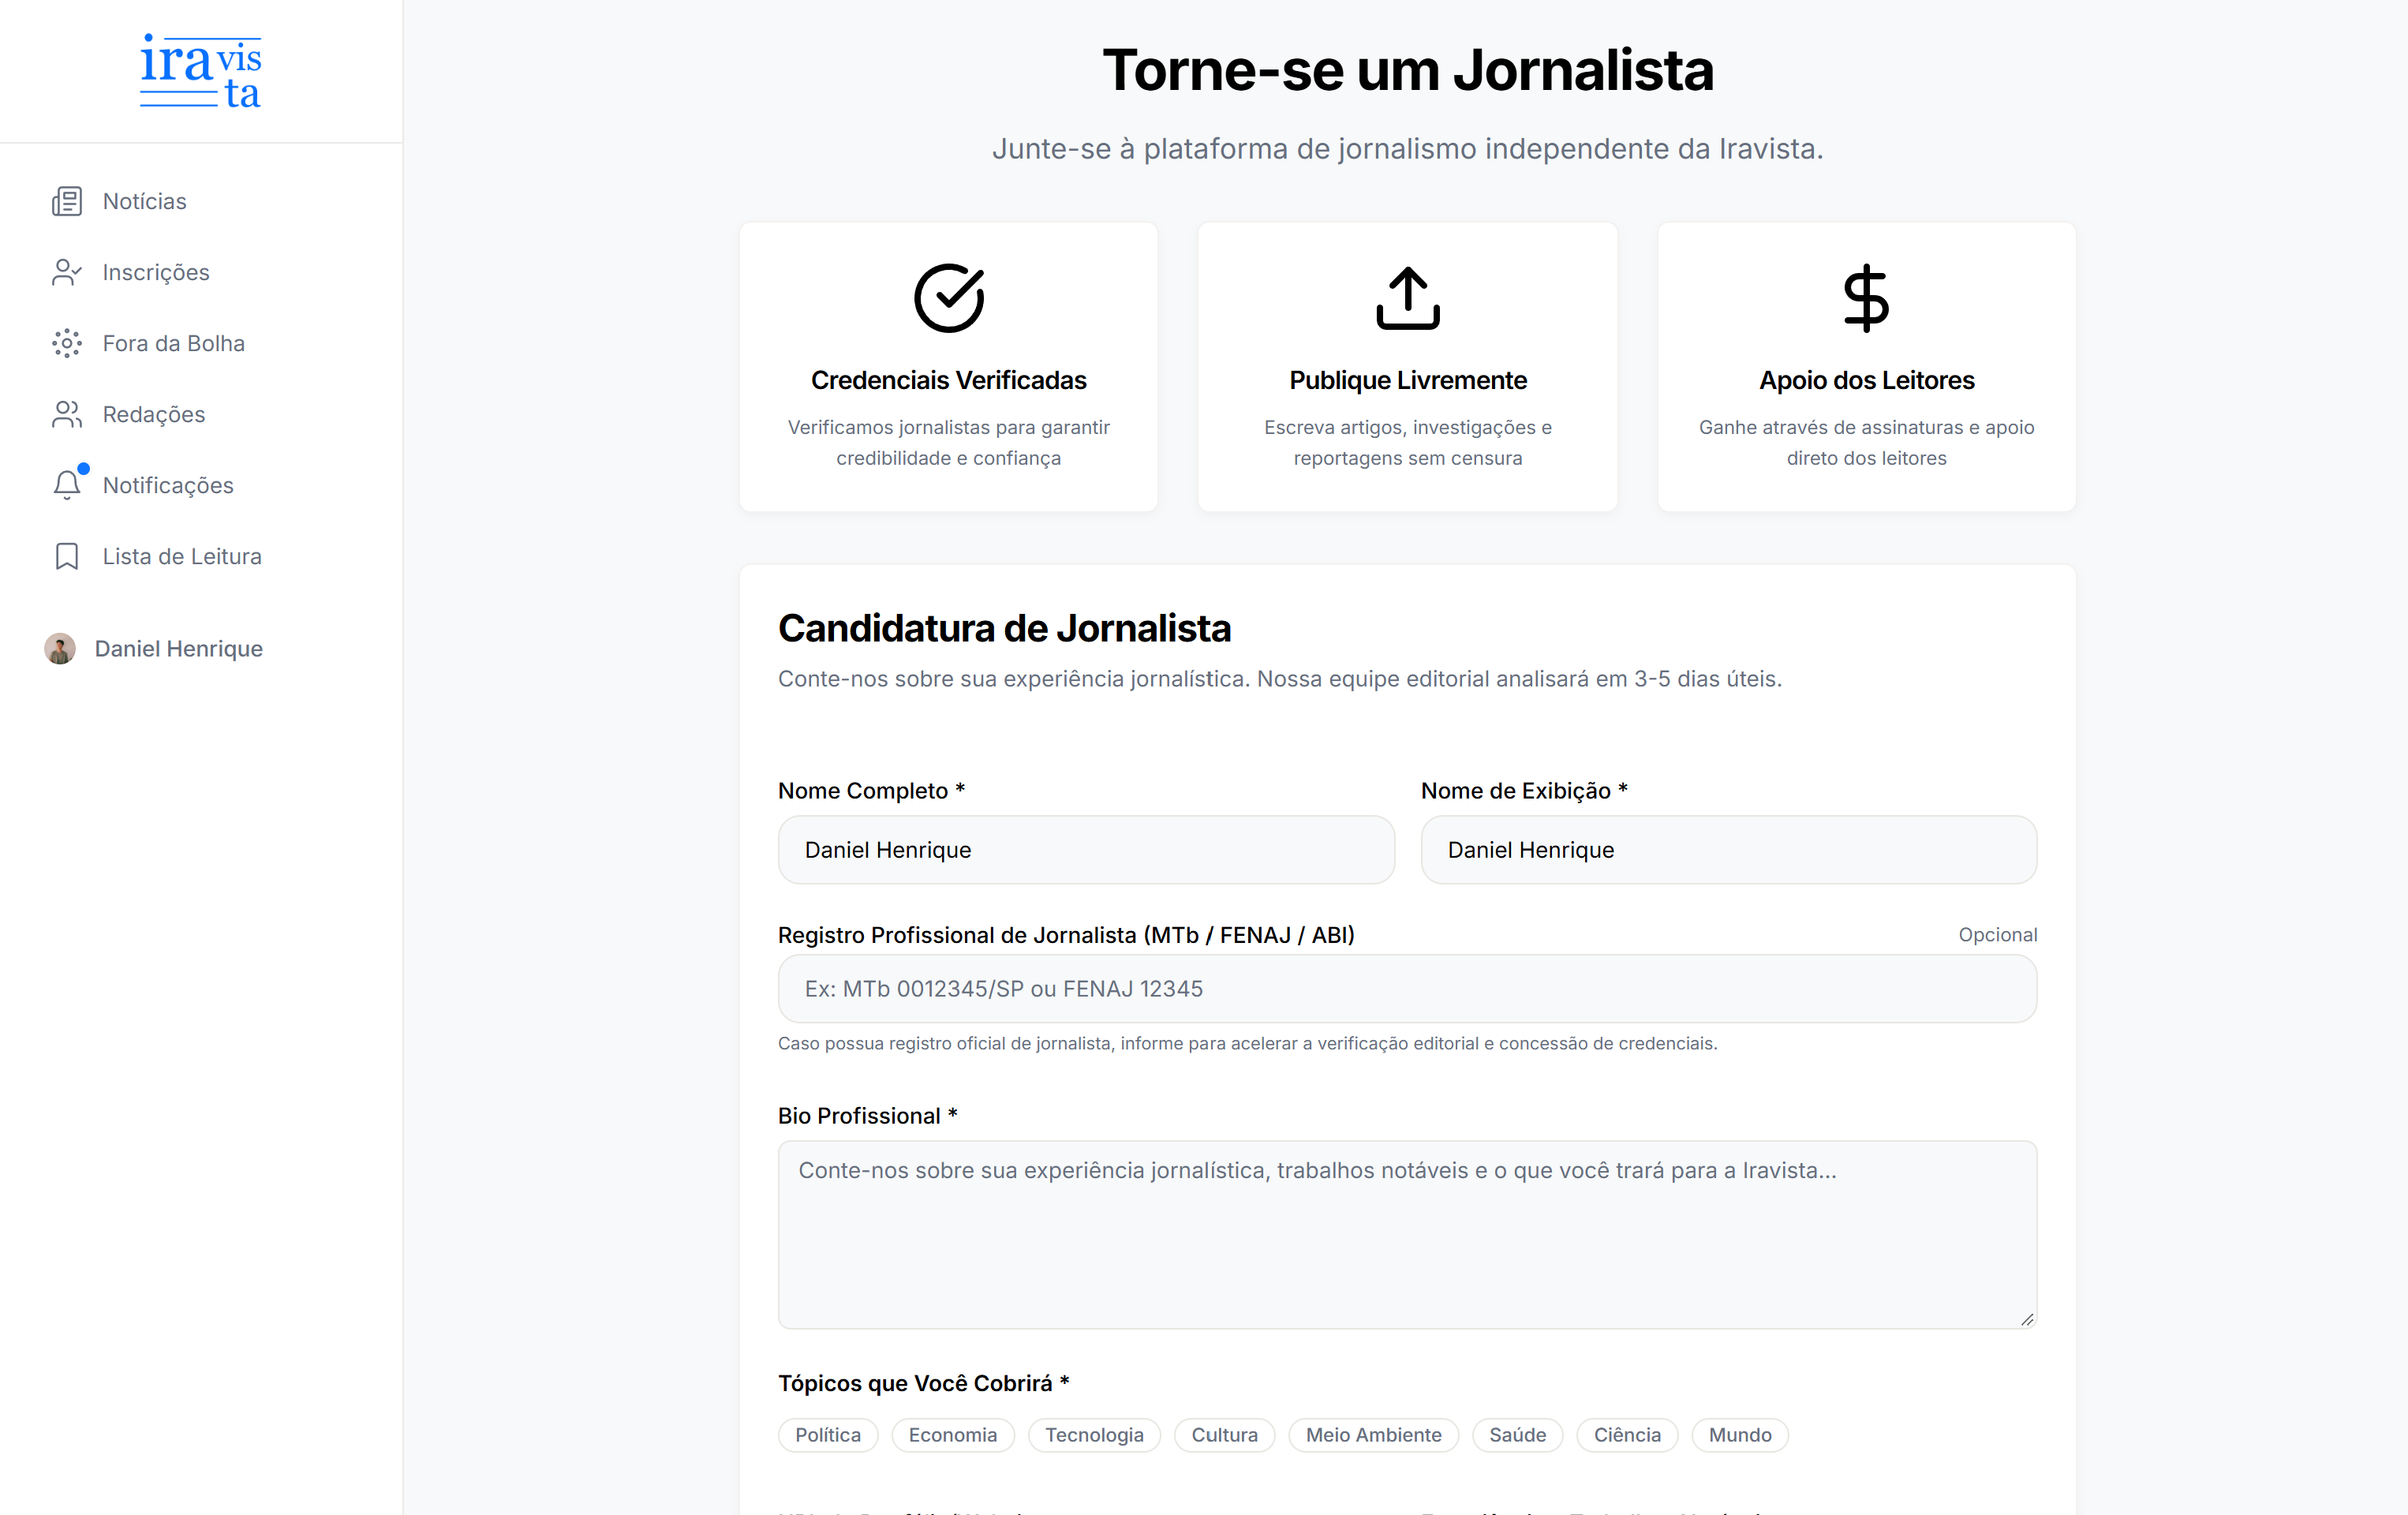This screenshot has height=1515, width=2408.
Task: Click Daniel Henrique's avatar picture
Action: [60, 649]
